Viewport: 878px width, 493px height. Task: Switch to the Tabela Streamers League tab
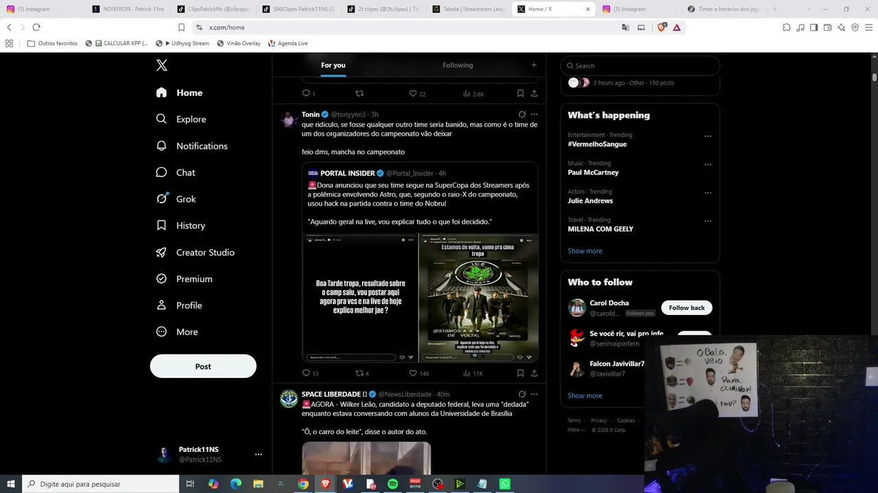point(470,9)
